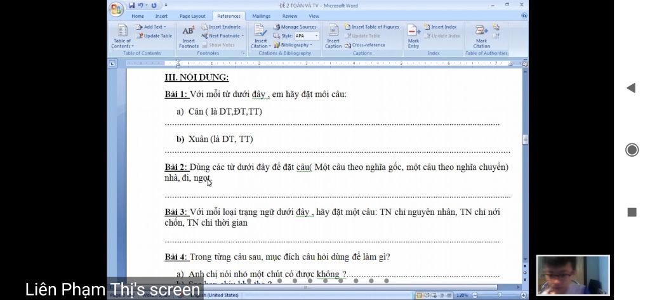Open the Insert Citation menu
650x300 pixels.
(x=261, y=36)
